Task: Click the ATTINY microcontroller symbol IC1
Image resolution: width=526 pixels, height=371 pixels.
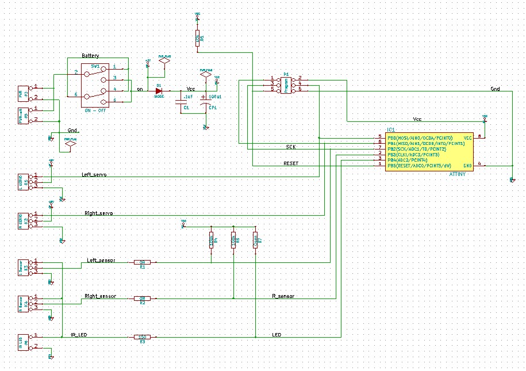Action: (428, 152)
